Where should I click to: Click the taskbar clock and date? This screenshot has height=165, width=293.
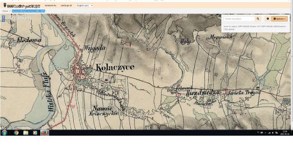coord(285,133)
